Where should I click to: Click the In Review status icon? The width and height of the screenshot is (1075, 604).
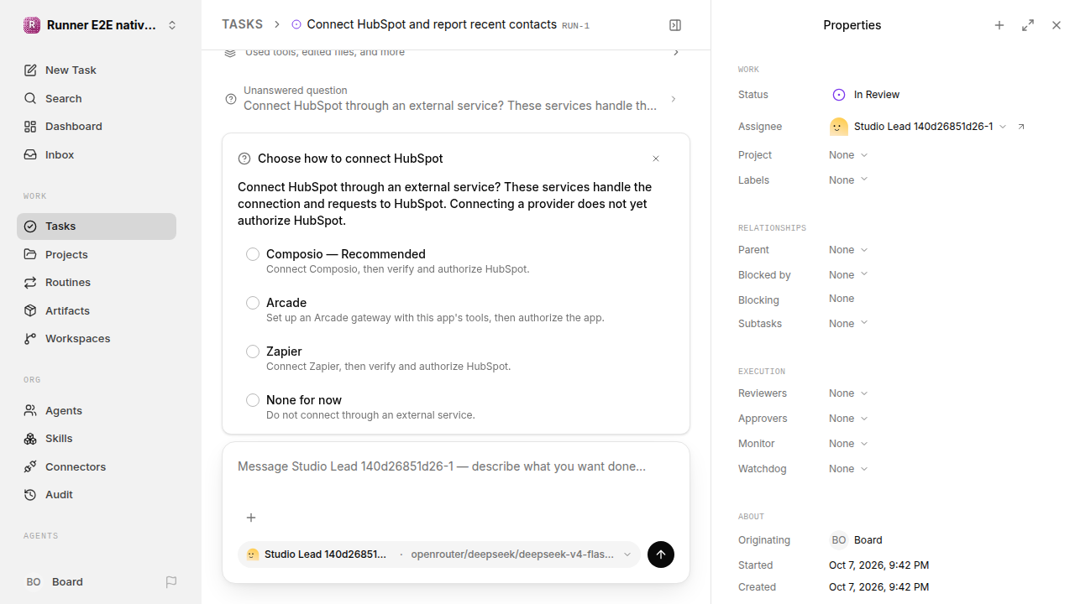838,95
